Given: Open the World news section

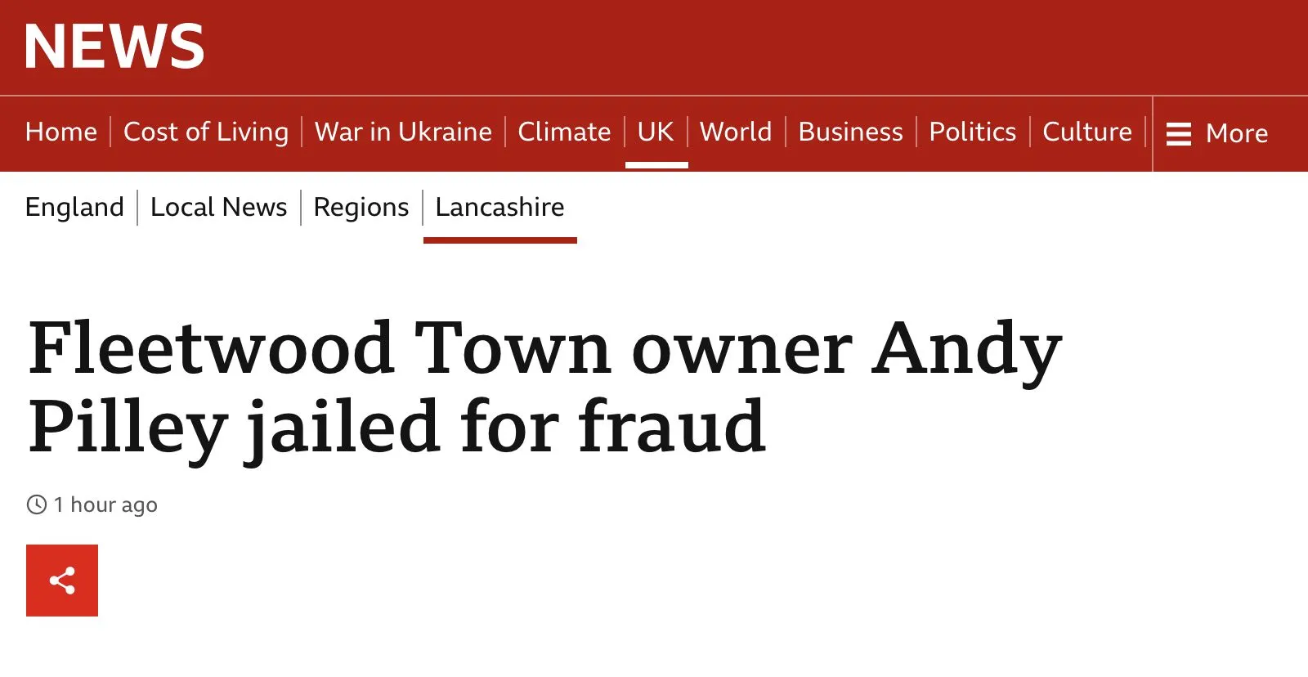Looking at the screenshot, I should (736, 132).
